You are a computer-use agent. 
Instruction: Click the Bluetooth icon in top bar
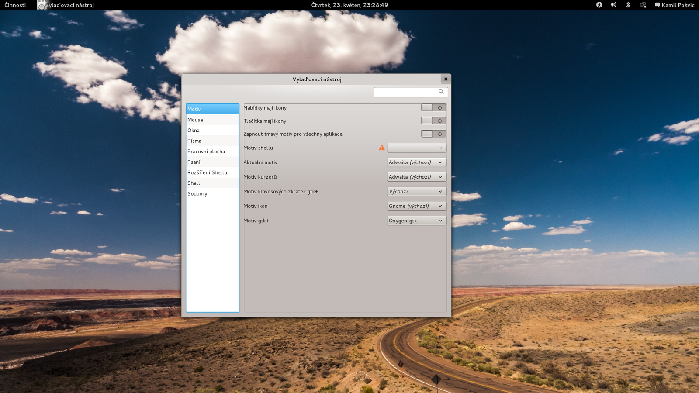[x=628, y=5]
